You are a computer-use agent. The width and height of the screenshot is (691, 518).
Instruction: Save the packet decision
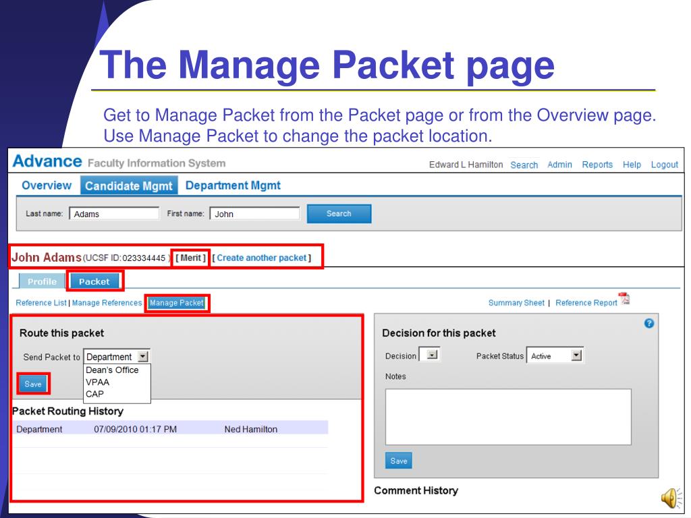tap(398, 461)
